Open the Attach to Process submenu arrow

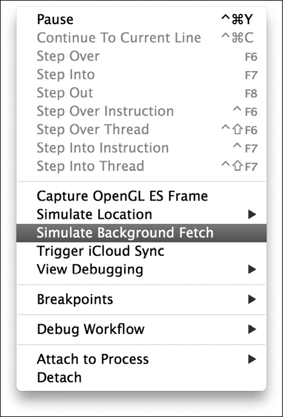pyautogui.click(x=251, y=359)
